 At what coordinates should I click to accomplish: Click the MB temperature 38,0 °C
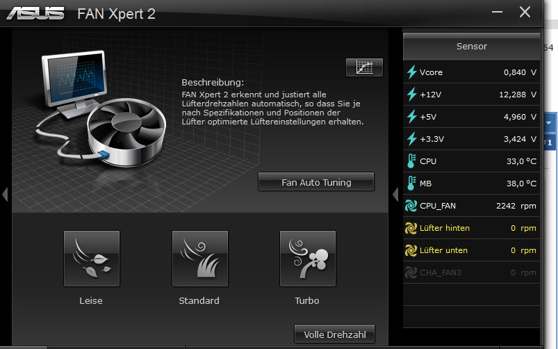[x=521, y=184]
